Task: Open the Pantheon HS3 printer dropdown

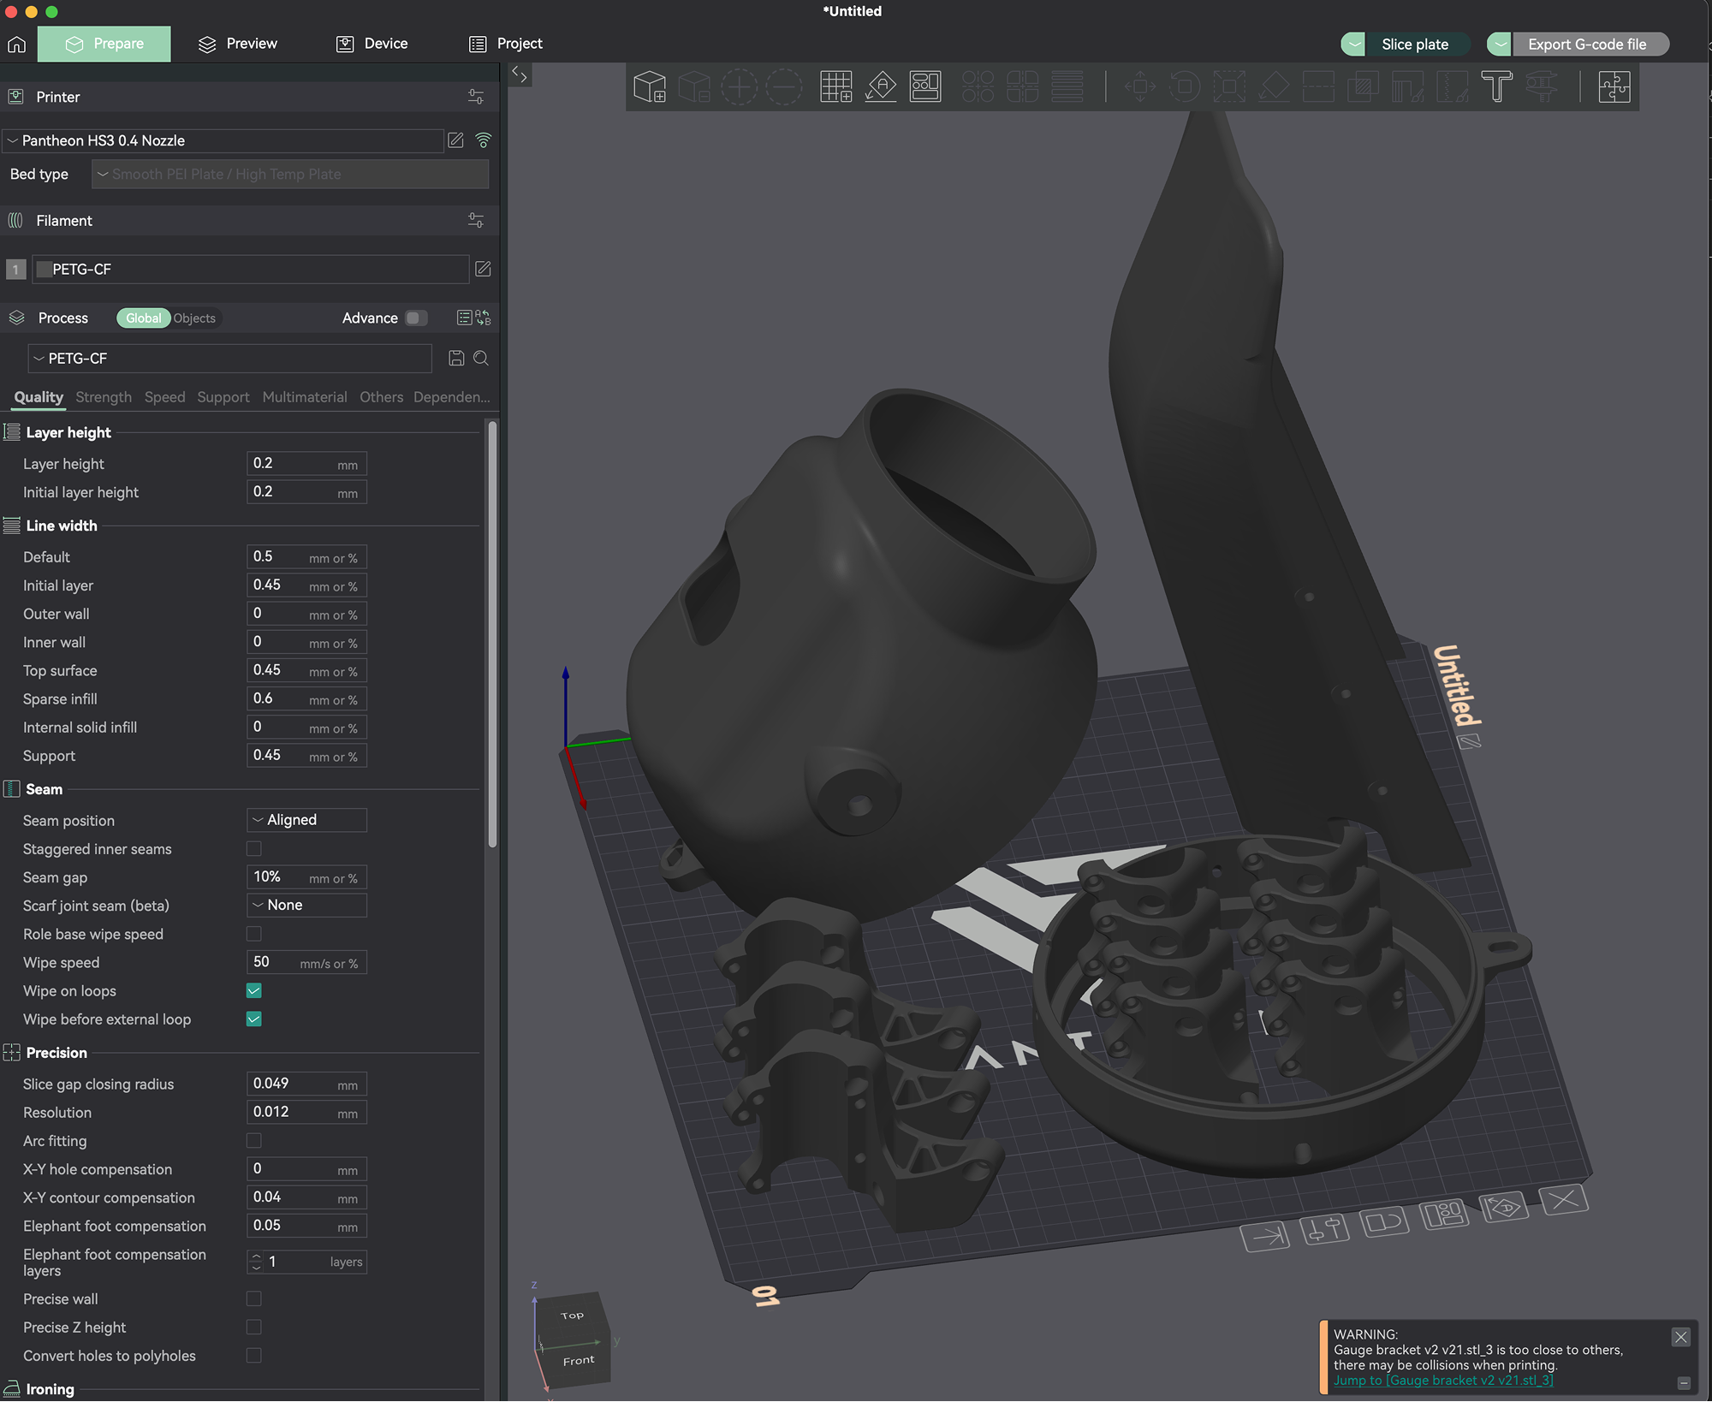Action: [x=223, y=140]
